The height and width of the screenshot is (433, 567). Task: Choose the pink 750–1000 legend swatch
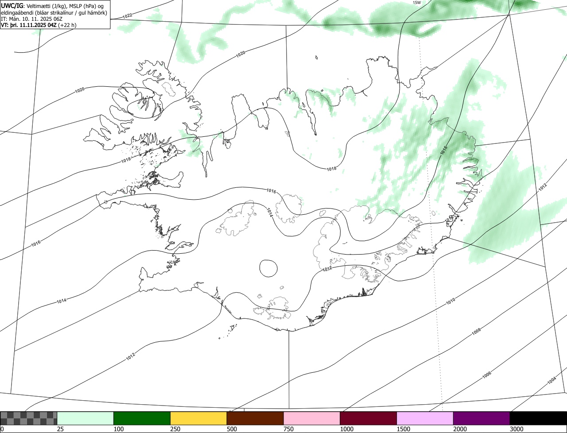point(312,418)
